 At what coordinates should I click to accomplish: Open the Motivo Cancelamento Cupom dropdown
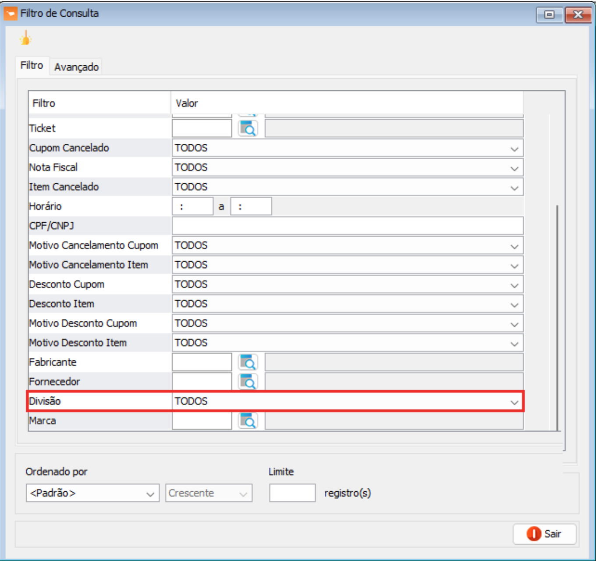(514, 246)
